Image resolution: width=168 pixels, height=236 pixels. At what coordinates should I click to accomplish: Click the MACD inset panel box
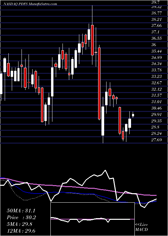(x=92, y=219)
